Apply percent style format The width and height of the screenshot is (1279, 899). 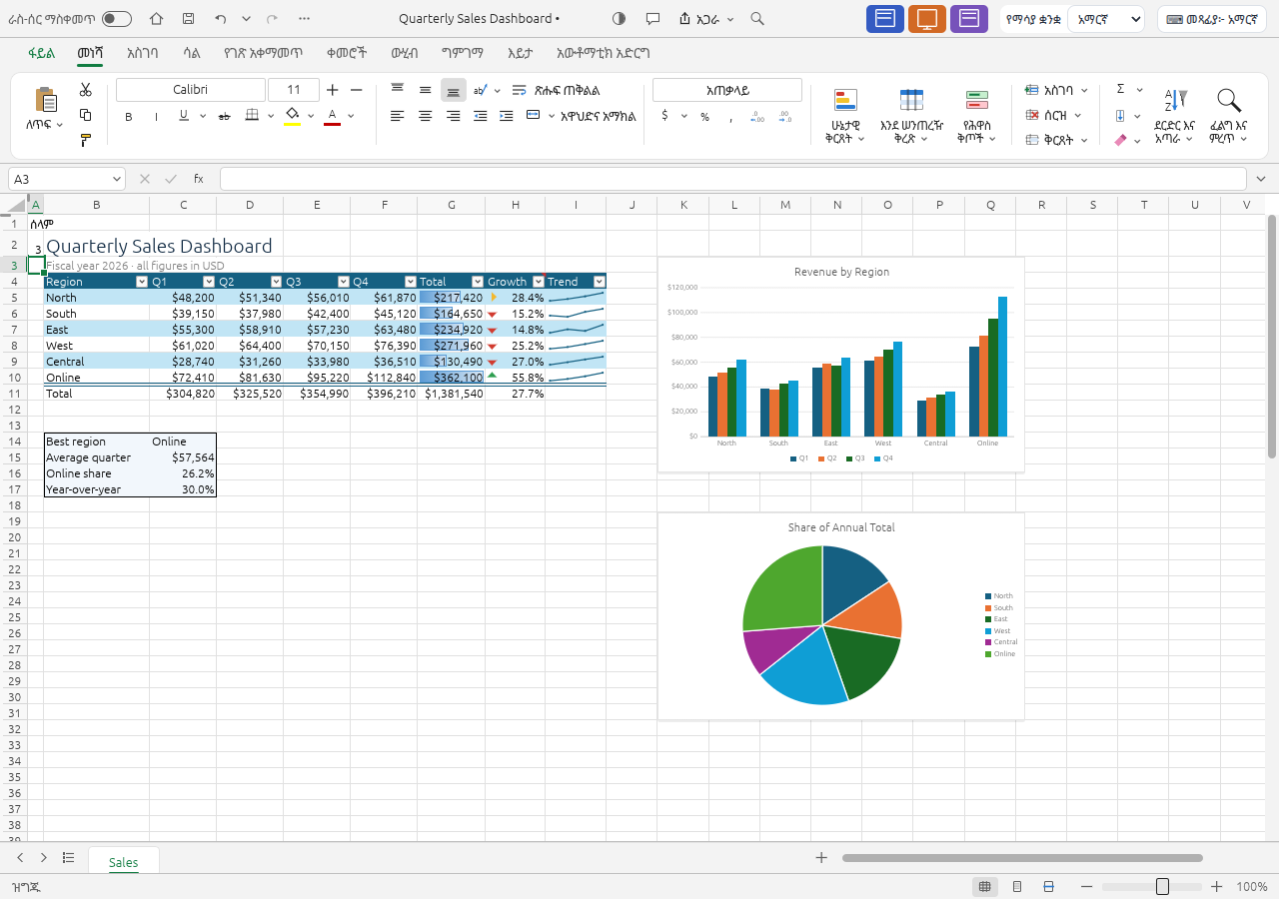click(x=704, y=116)
